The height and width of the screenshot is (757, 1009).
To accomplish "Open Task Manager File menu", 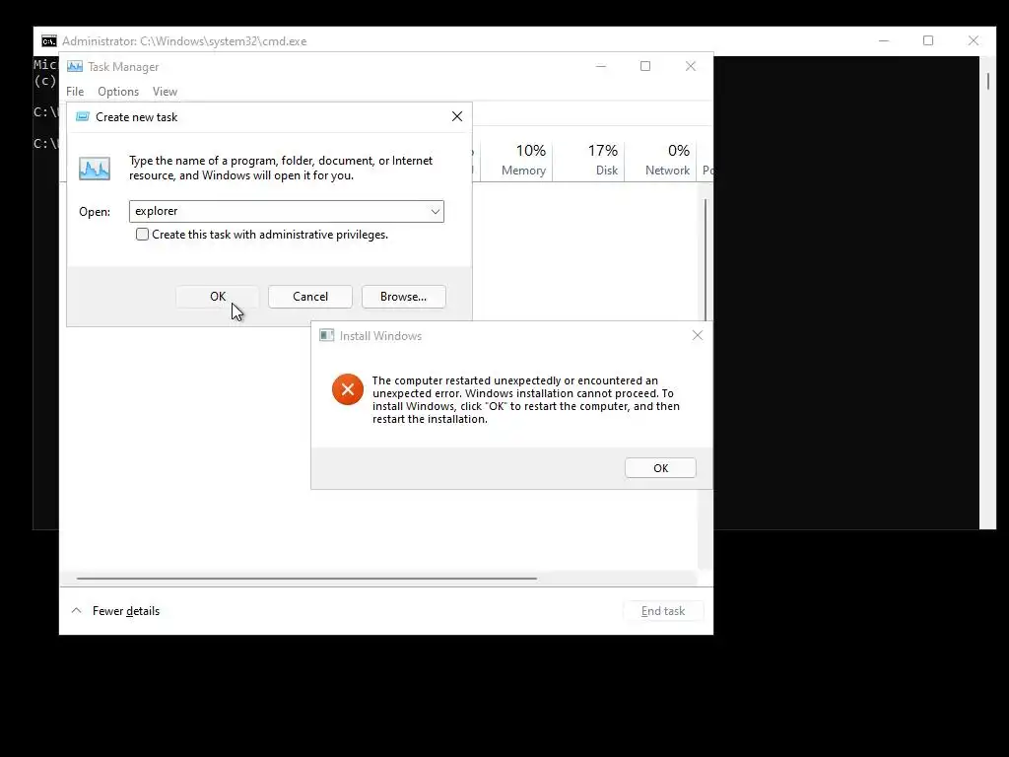I will tap(75, 92).
